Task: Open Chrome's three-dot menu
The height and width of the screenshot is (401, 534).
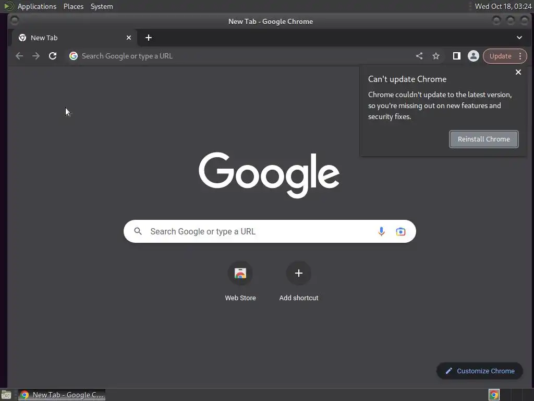Action: [x=520, y=56]
